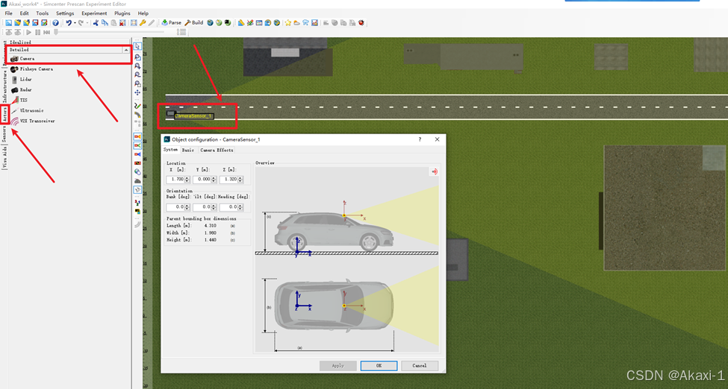Click the blue camera sensor view icon
The image size is (728, 389).
pyautogui.click(x=138, y=154)
